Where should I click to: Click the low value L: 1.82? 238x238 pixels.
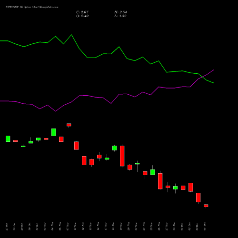tap(120, 16)
